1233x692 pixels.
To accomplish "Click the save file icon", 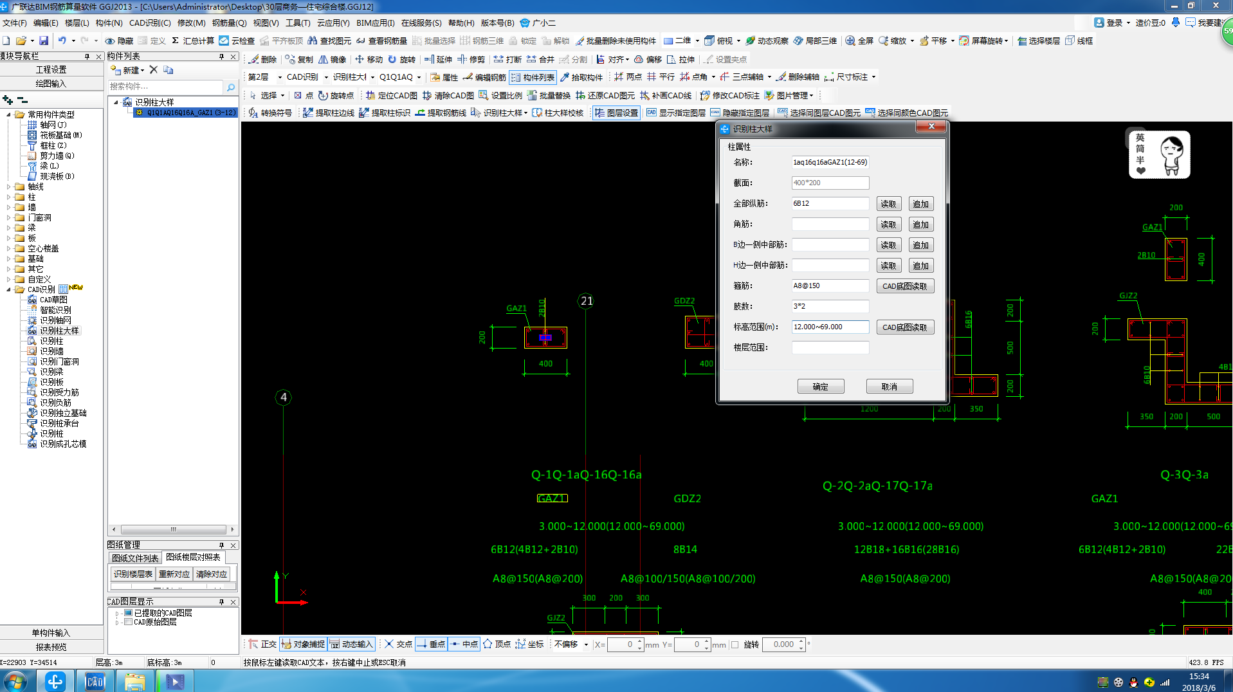I will coord(44,41).
